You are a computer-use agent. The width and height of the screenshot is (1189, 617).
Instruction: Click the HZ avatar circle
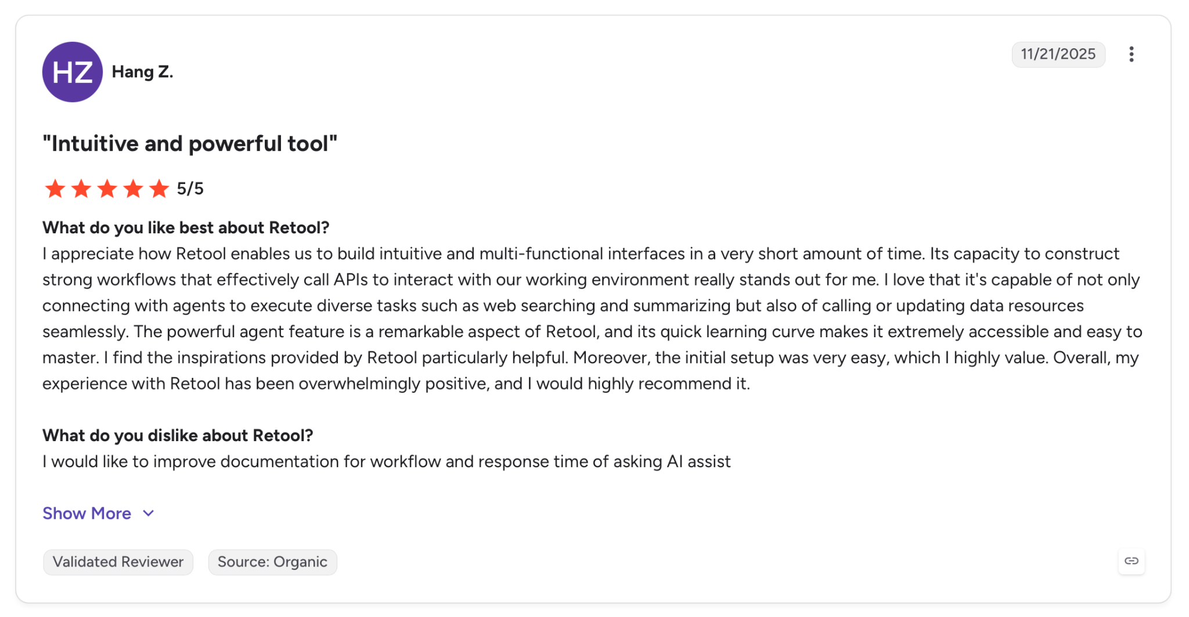[x=73, y=72]
